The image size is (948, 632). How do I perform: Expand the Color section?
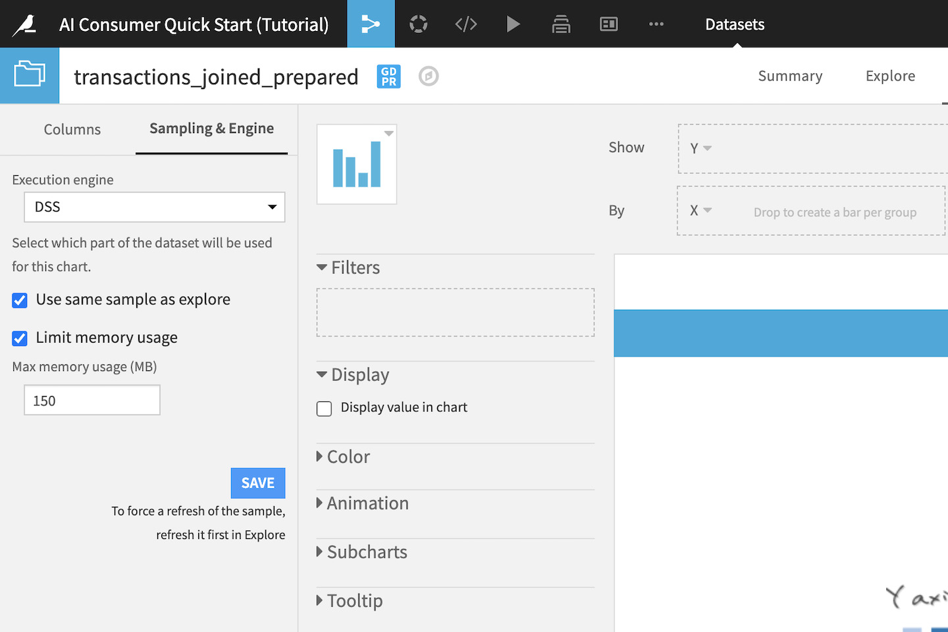coord(343,457)
